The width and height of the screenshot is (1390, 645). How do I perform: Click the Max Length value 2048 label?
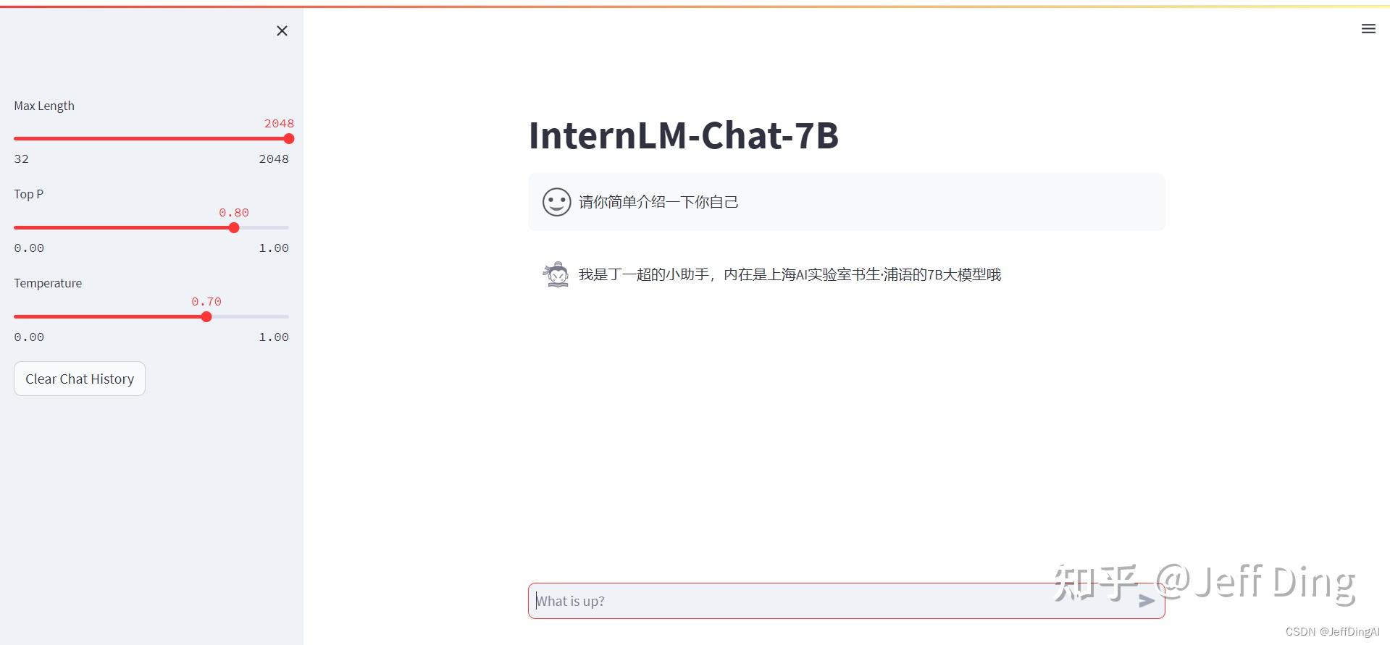click(x=278, y=123)
